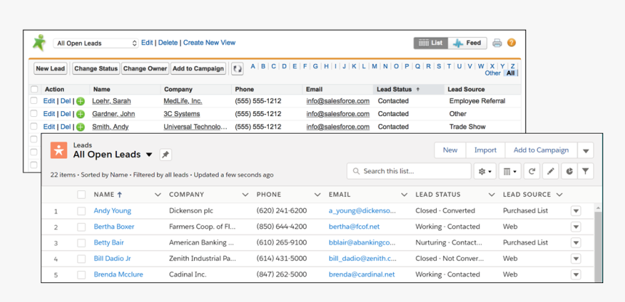Click the New Lead button
Image resolution: width=625 pixels, height=302 pixels.
[x=50, y=68]
